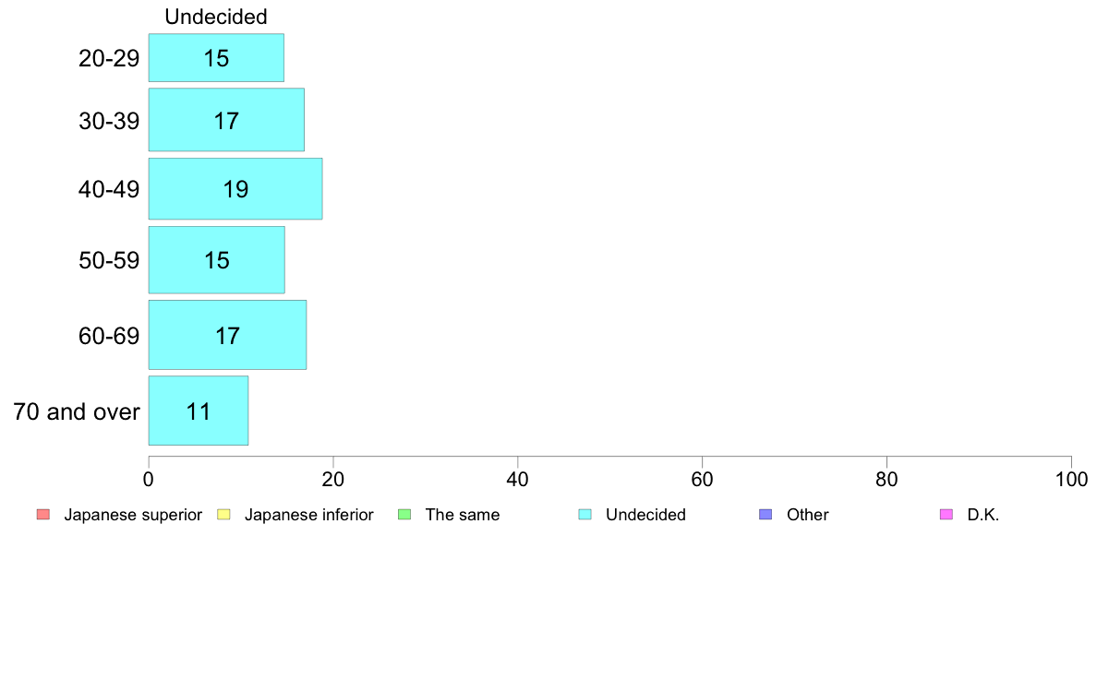Click the 40-49 age group label
Screen dimensions: 1097x679
coord(109,189)
